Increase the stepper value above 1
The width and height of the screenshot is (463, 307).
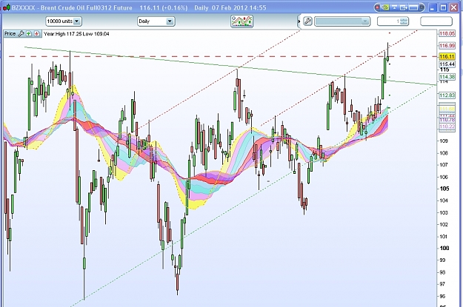click(404, 19)
